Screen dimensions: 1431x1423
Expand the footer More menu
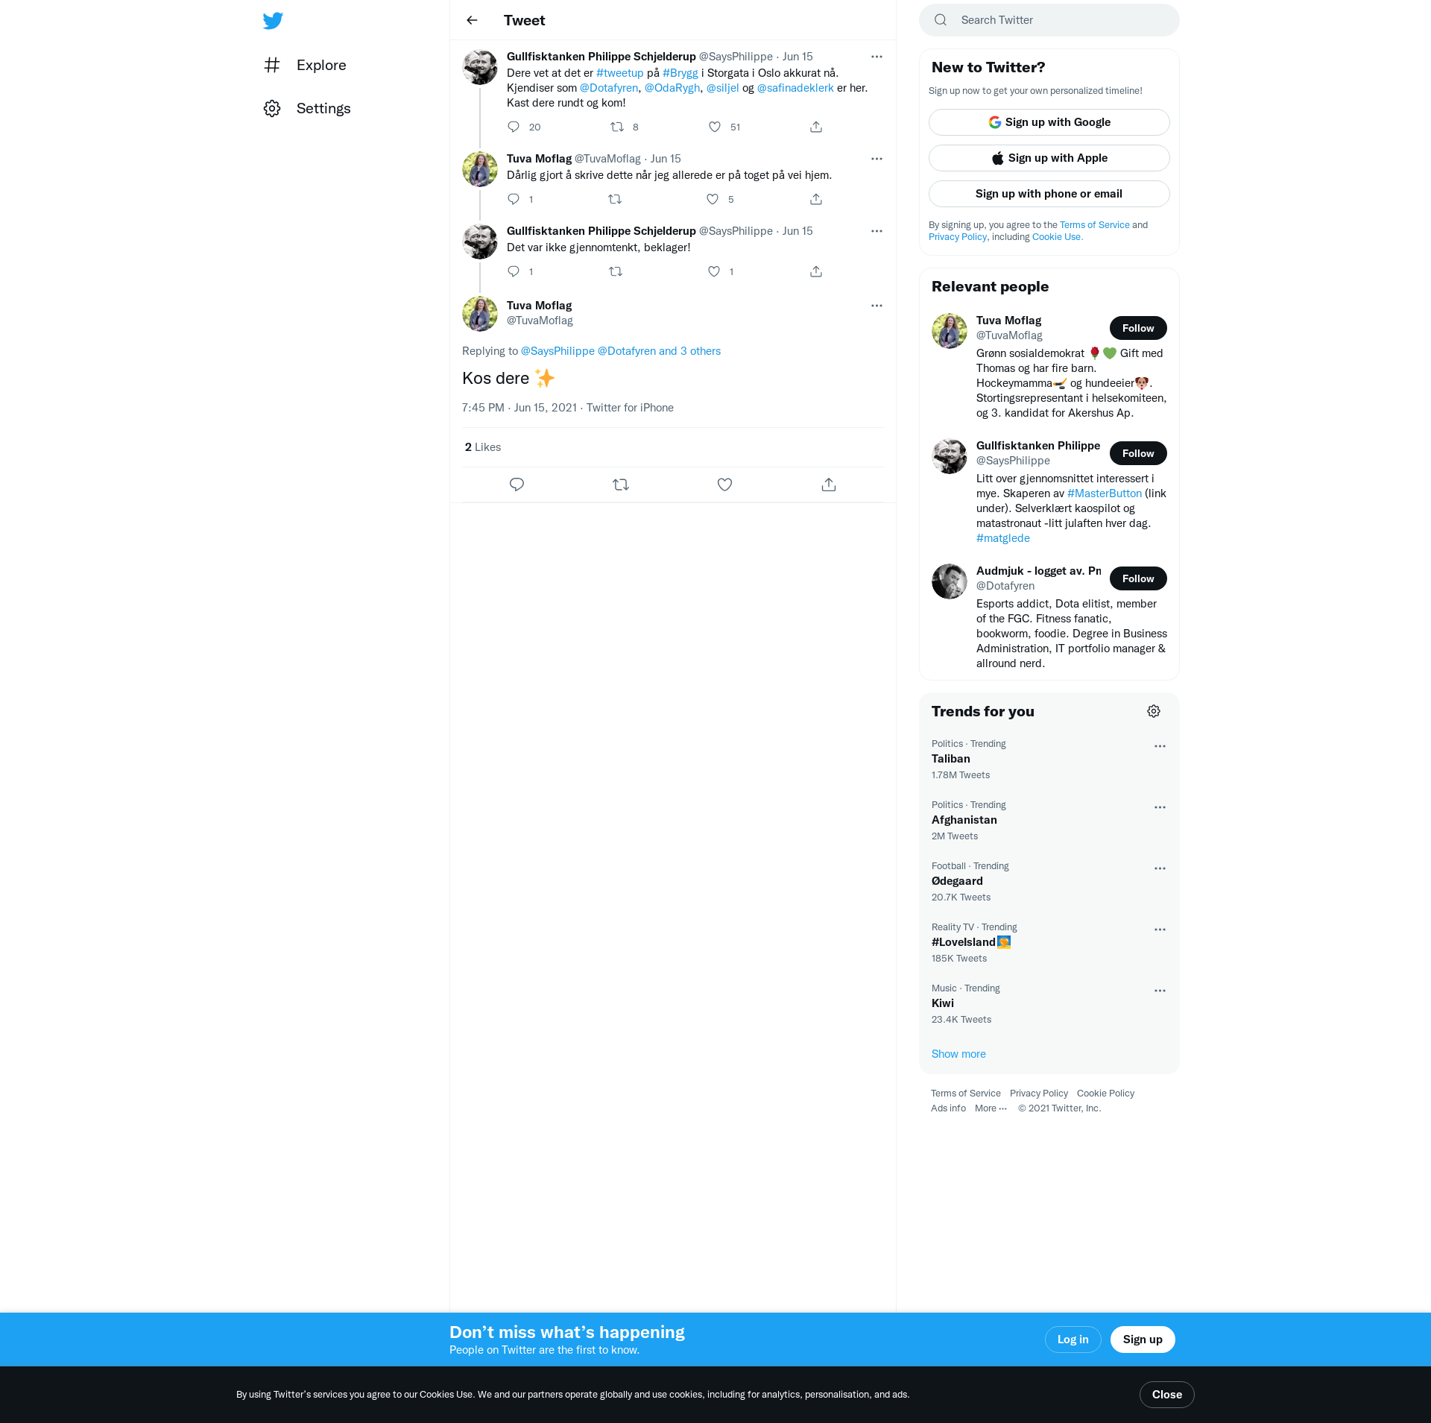[991, 1108]
